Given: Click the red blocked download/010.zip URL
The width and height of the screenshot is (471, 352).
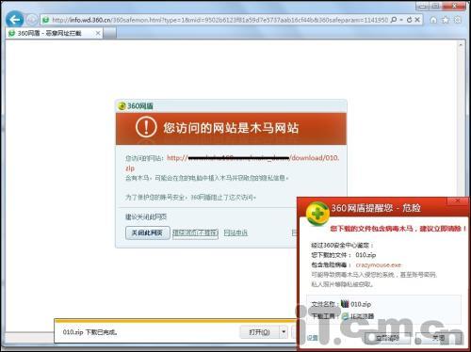Looking at the screenshot, I should pos(233,163).
